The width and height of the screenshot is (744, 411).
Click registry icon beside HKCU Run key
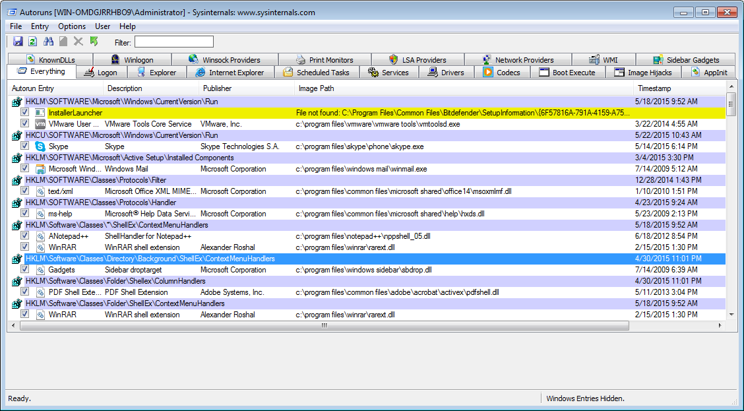tap(17, 135)
